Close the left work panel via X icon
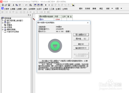 30,15
